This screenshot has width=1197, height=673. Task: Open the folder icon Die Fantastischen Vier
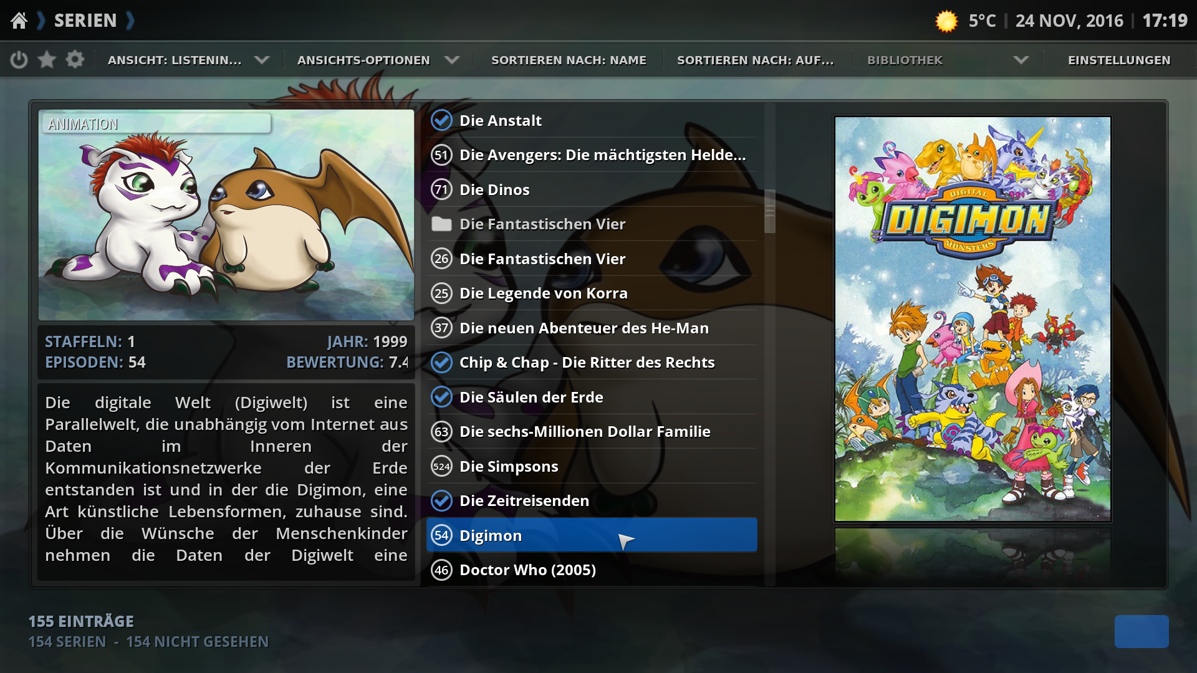[441, 224]
